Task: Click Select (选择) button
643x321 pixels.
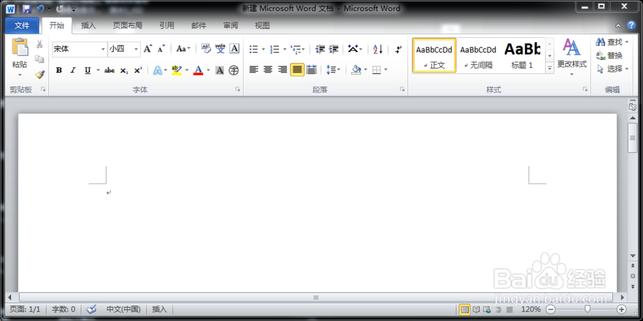Action: [612, 69]
